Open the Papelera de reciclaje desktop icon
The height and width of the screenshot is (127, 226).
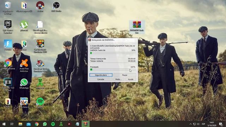[8, 8]
